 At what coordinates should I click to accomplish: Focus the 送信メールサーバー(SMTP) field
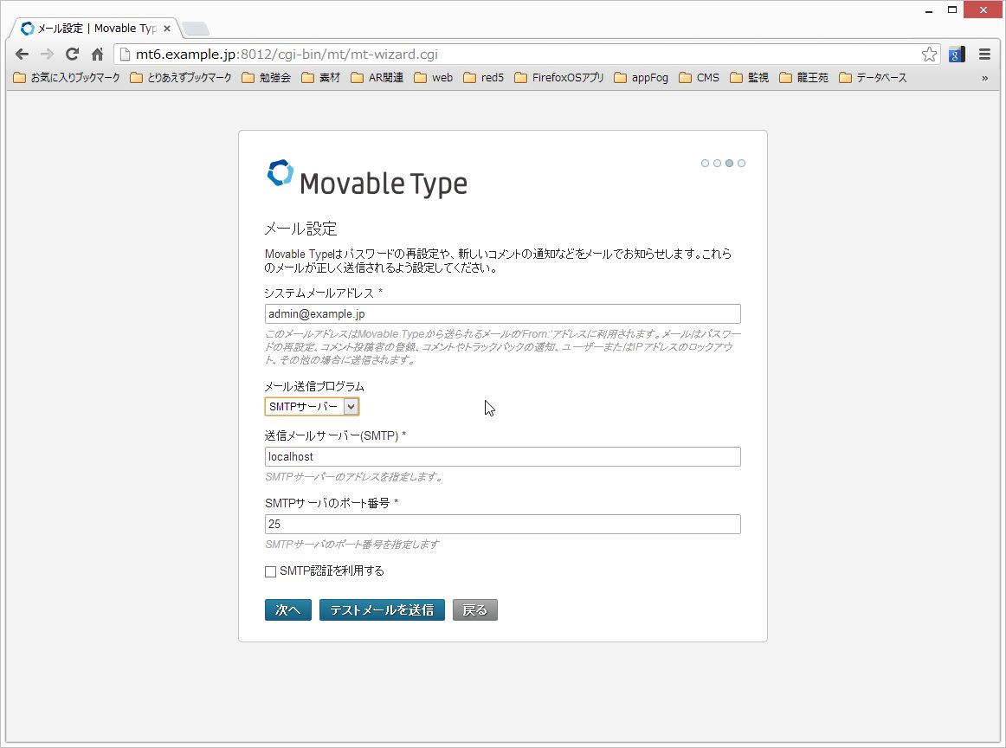tap(502, 457)
